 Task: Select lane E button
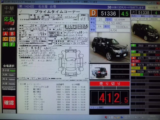click(5, 44)
